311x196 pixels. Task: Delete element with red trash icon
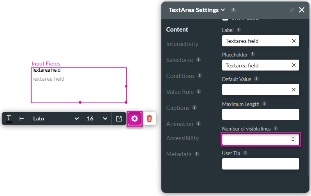point(149,118)
